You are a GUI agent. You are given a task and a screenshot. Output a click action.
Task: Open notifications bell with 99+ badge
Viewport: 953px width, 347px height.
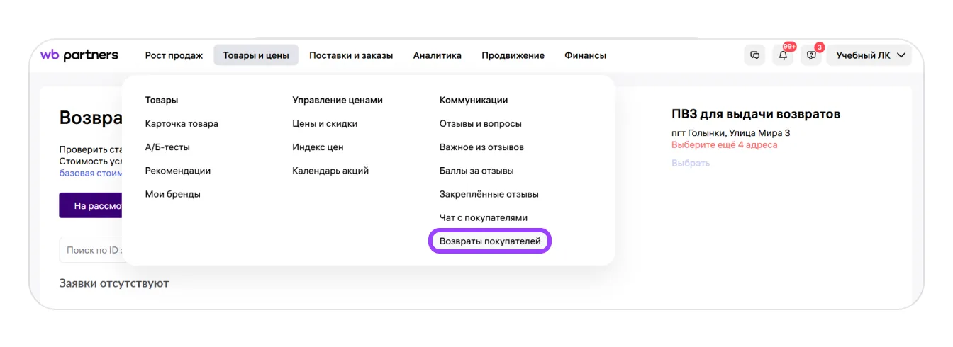click(783, 55)
